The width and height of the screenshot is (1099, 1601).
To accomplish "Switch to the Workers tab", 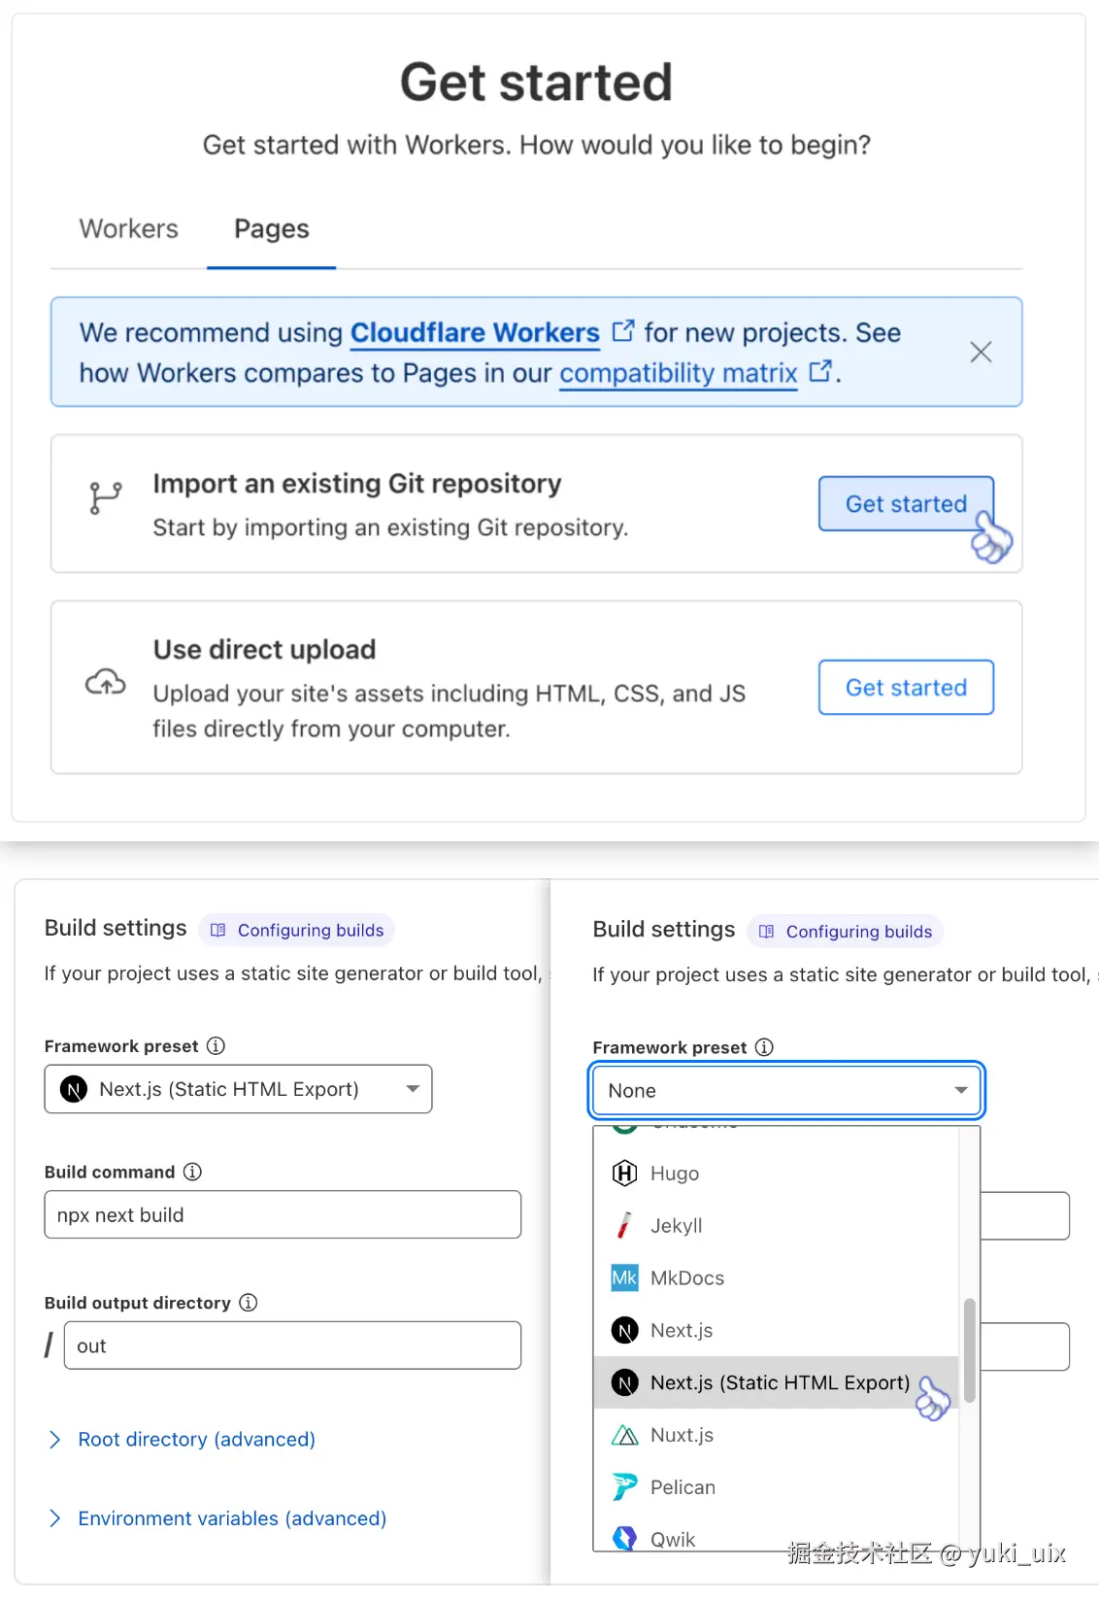I will [x=129, y=229].
